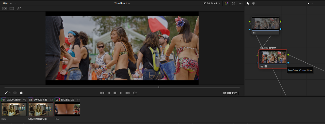Expand the eyedropper tool options chevron
This screenshot has height=124, width=325.
pyautogui.click(x=10, y=93)
